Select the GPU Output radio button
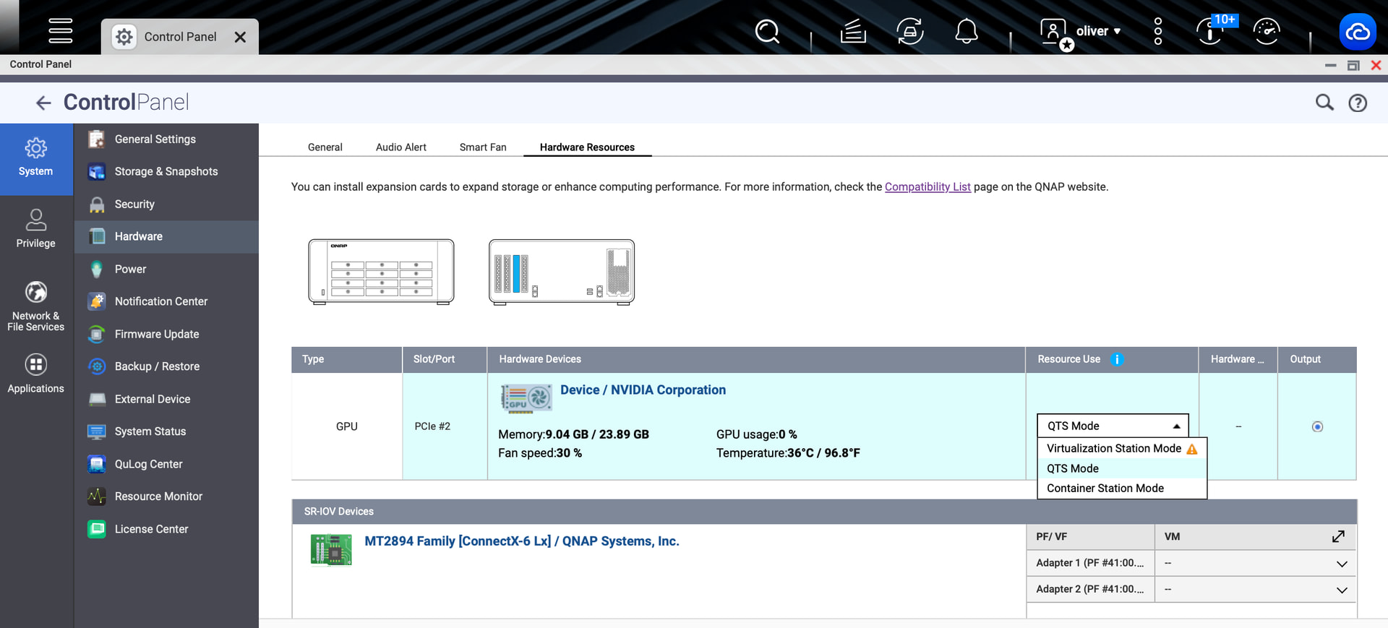Image resolution: width=1388 pixels, height=628 pixels. [1317, 427]
